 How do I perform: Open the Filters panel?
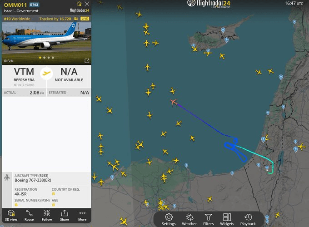pyautogui.click(x=208, y=220)
